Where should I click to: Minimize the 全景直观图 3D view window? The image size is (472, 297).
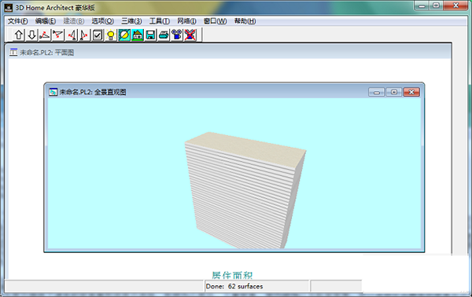pos(376,92)
